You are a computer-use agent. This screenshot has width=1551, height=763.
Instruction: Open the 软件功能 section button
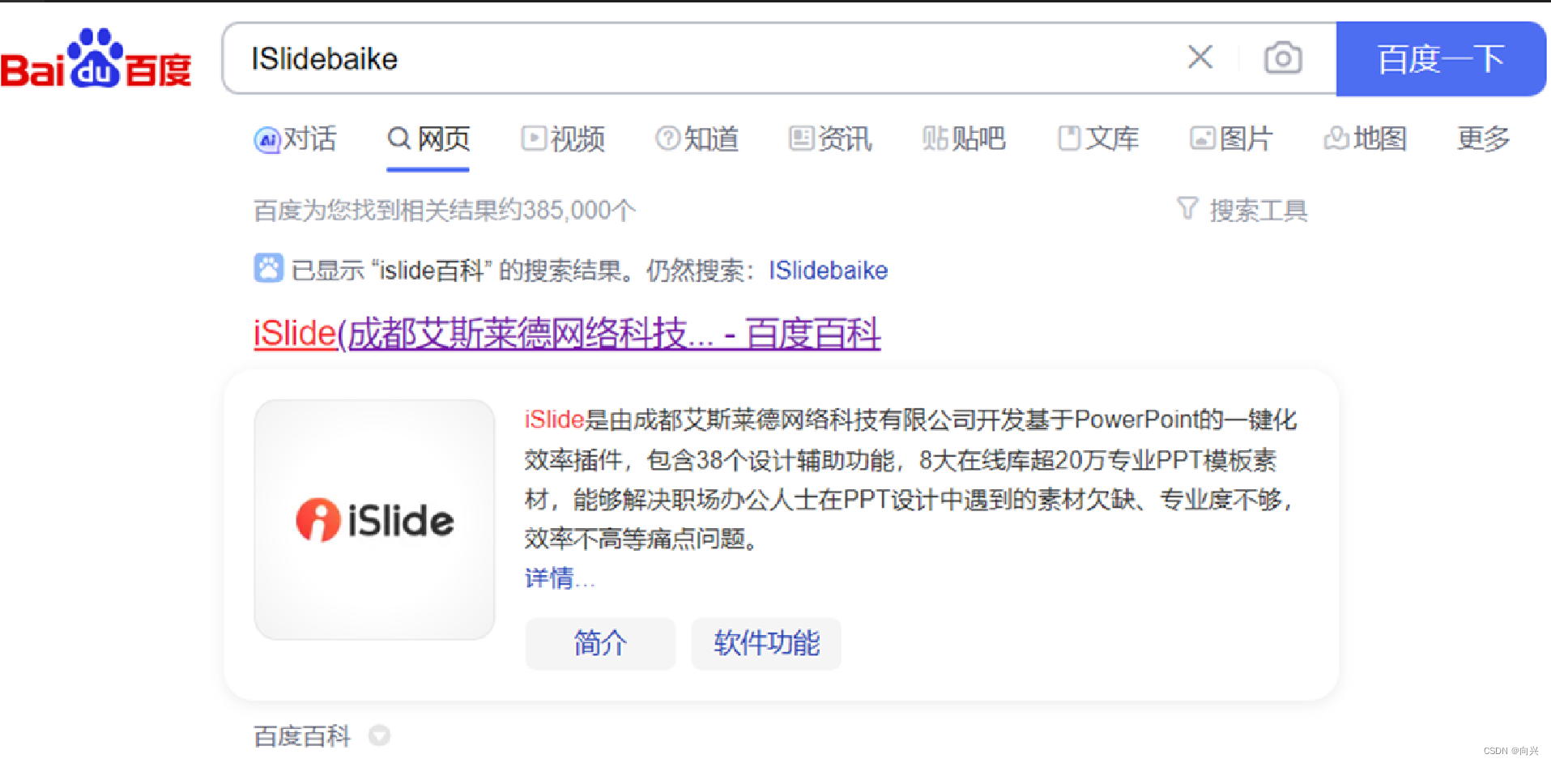[x=766, y=643]
